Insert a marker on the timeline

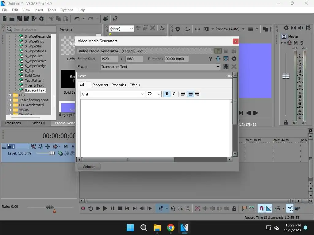(244, 209)
